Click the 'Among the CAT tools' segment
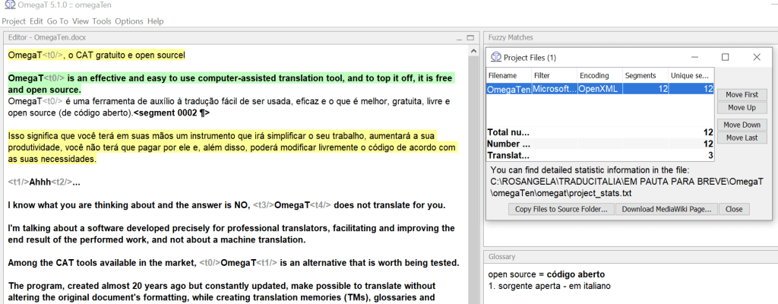The height and width of the screenshot is (304, 778). [233, 262]
